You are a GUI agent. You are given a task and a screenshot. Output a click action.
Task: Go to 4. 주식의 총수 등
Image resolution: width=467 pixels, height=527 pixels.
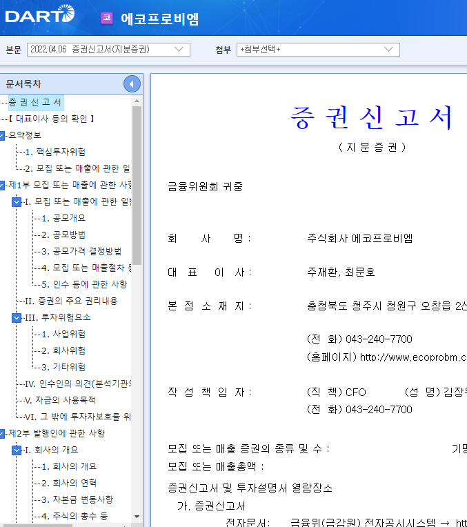[74, 516]
